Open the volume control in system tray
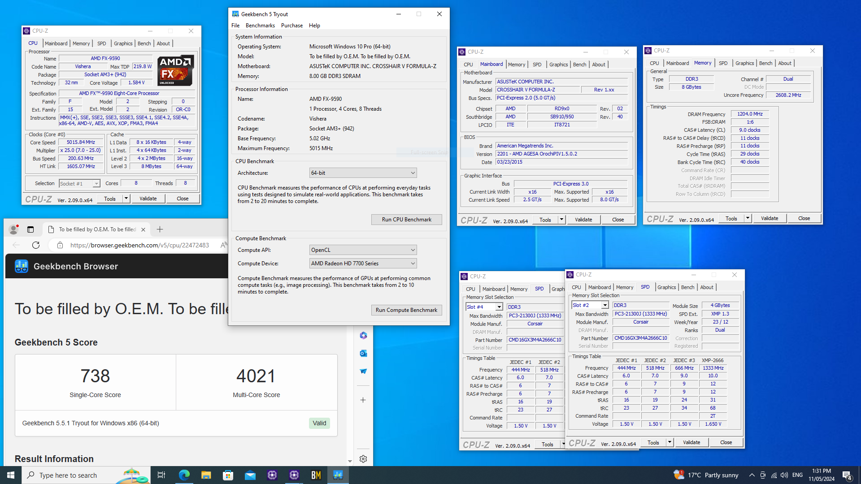This screenshot has width=861, height=484. (x=784, y=475)
